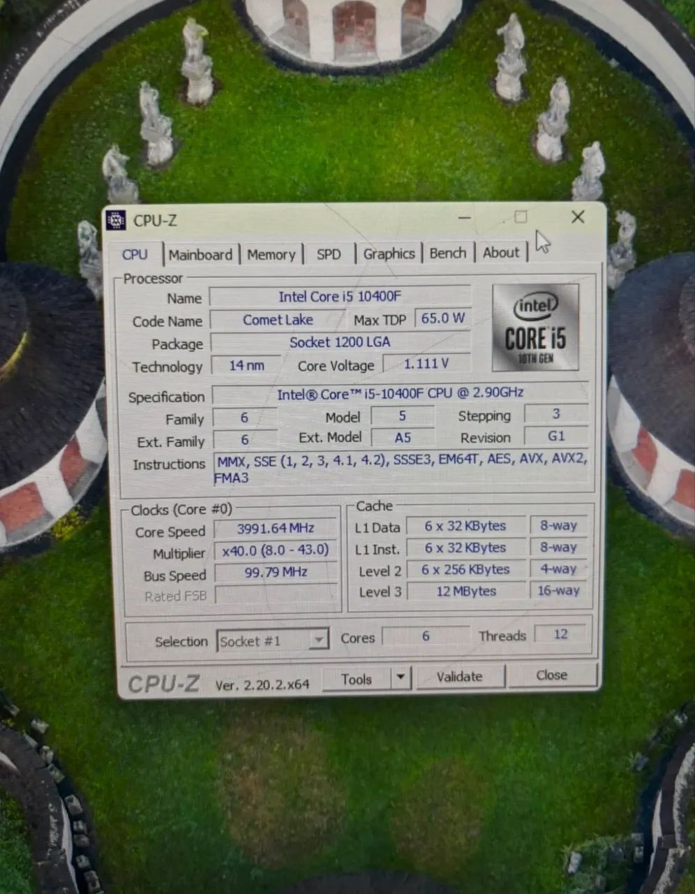Click the version text Ver. 2.20.2.x64

click(x=262, y=685)
